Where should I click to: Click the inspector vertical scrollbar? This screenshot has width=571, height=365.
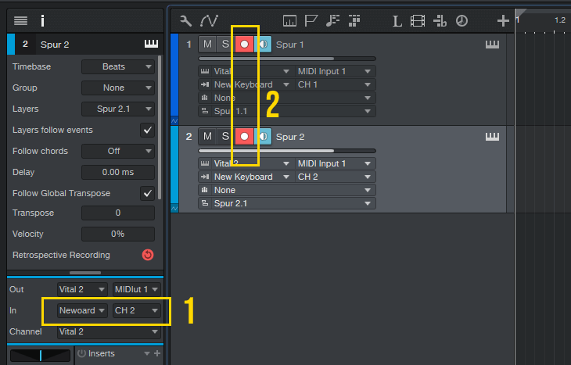160,127
